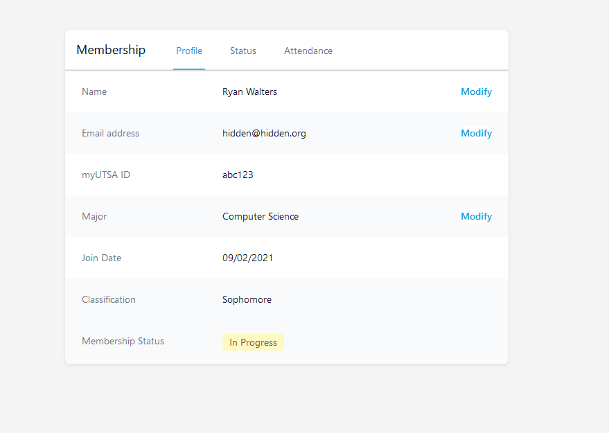609x433 pixels.
Task: Select the name value Ryan Walters
Action: click(x=249, y=91)
